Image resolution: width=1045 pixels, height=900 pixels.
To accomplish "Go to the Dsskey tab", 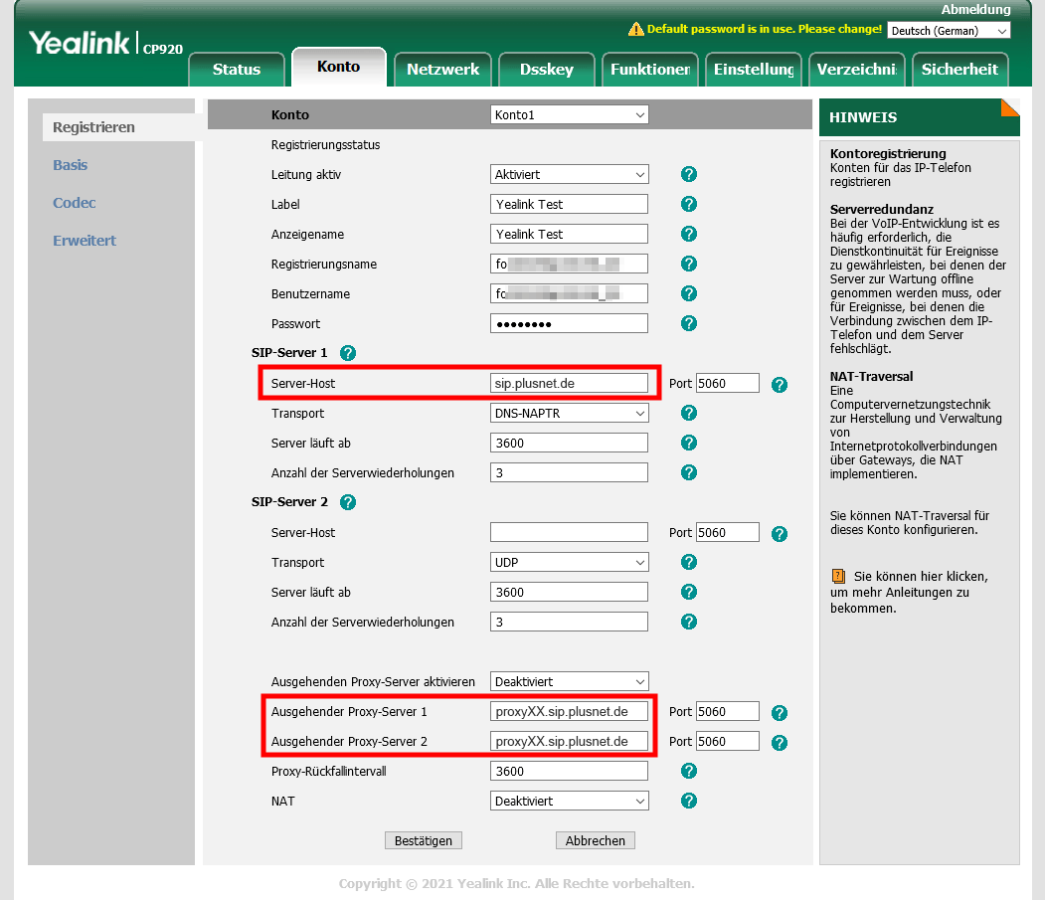I will point(547,70).
